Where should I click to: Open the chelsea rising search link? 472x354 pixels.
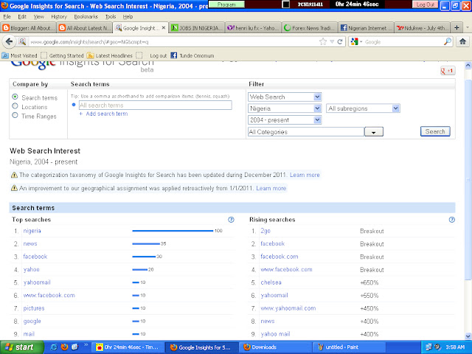(271, 282)
